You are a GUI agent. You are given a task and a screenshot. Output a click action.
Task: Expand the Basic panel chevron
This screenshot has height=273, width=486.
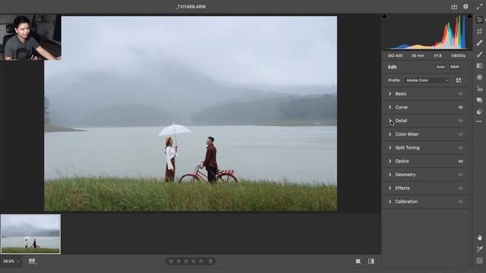[x=390, y=94]
